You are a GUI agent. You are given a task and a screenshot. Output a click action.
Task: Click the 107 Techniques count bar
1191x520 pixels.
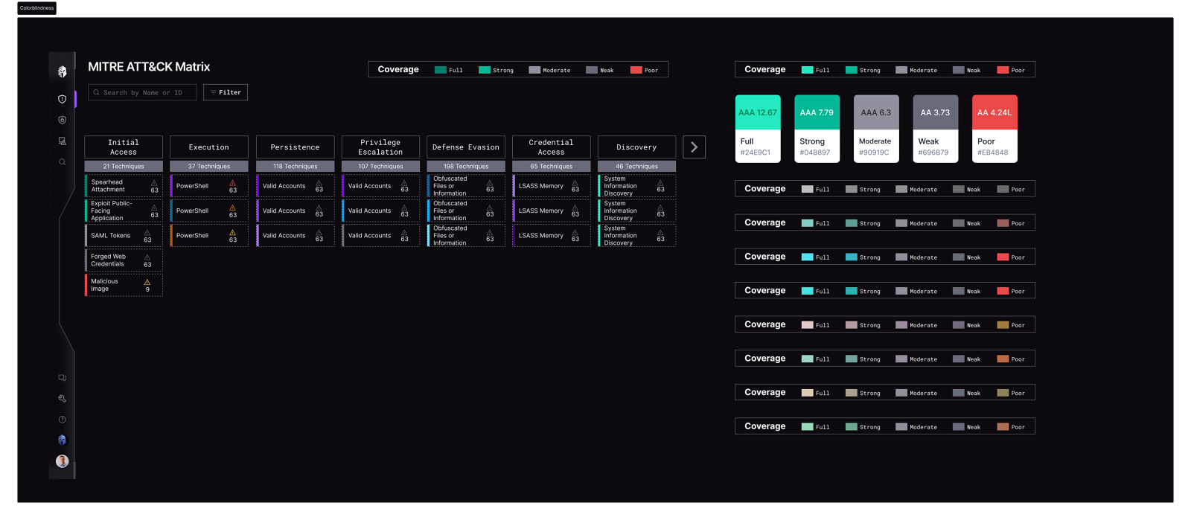click(x=380, y=167)
